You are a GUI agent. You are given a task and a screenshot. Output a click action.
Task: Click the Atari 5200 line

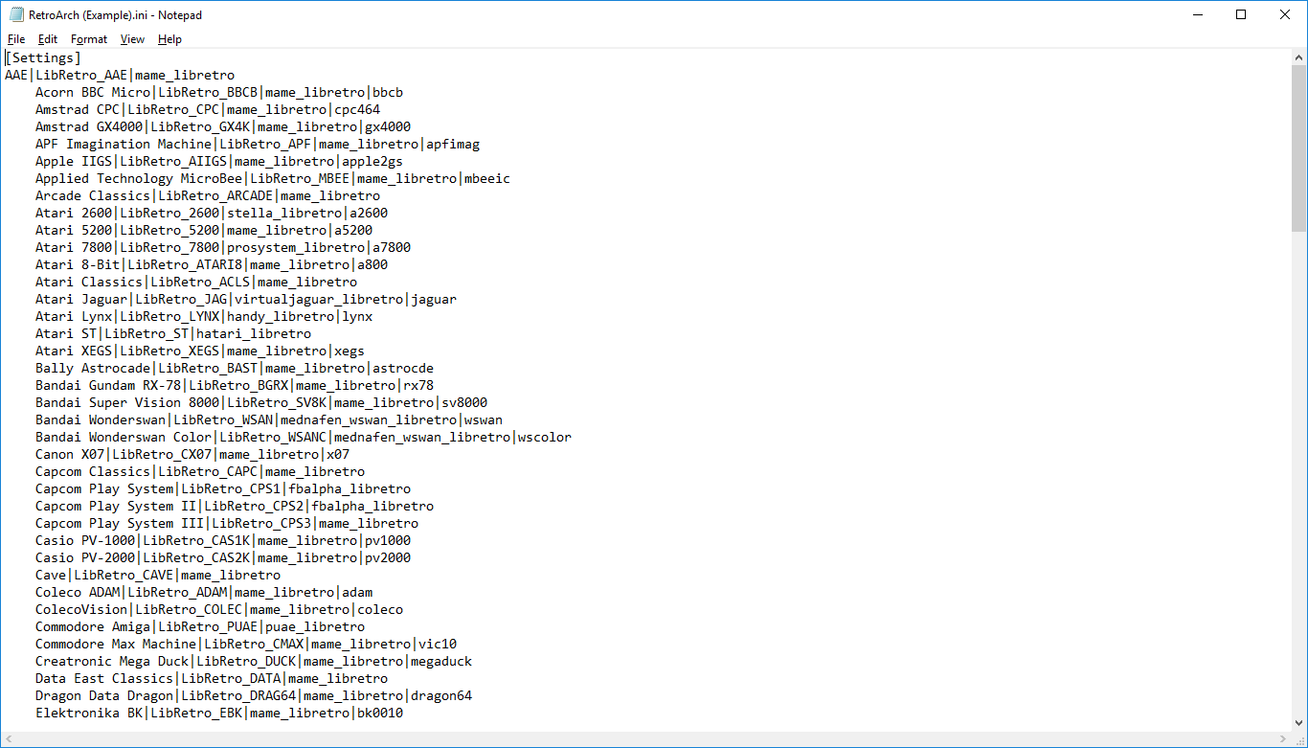pos(204,230)
